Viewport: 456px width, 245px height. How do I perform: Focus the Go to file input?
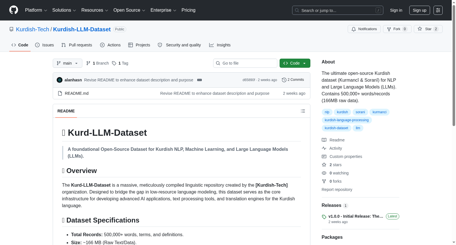[245, 63]
